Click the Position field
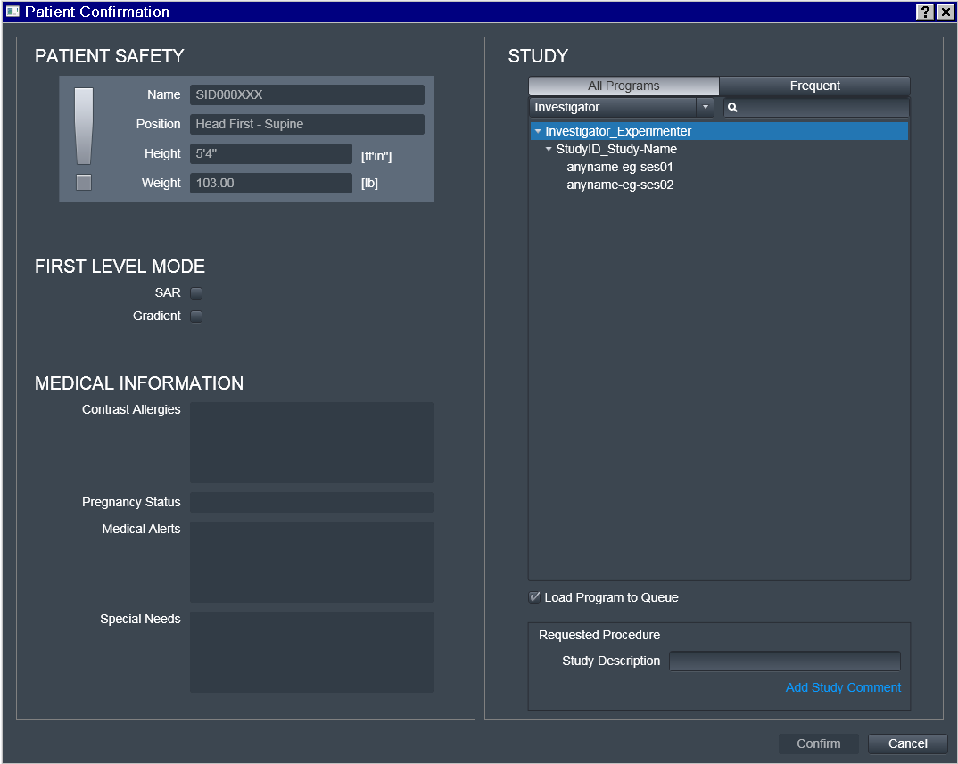Screen dimensions: 958x764 point(307,125)
